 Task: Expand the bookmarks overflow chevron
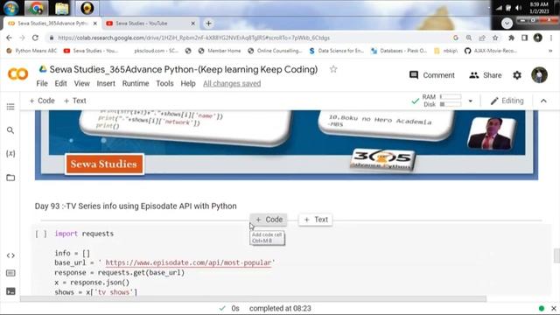tap(550, 51)
